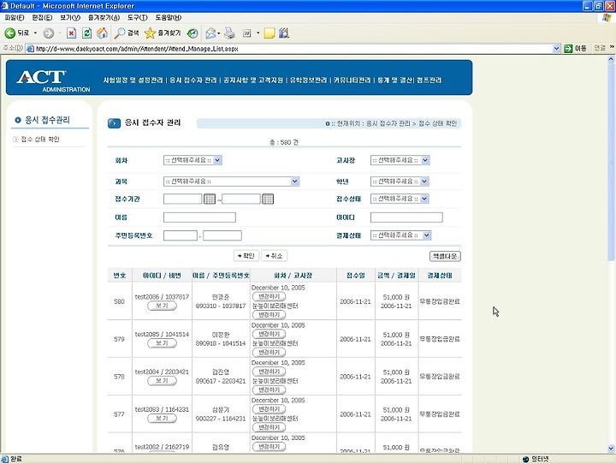Open 시험일정 및 설정관리 navigation link
Viewport: 616px width, 464px height.
click(x=133, y=80)
